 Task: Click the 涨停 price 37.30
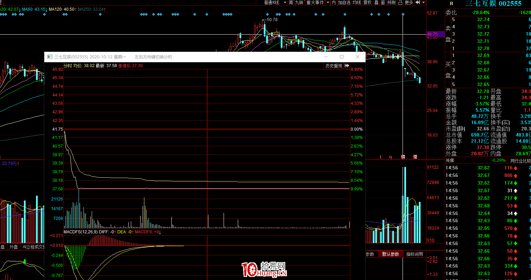point(483,148)
